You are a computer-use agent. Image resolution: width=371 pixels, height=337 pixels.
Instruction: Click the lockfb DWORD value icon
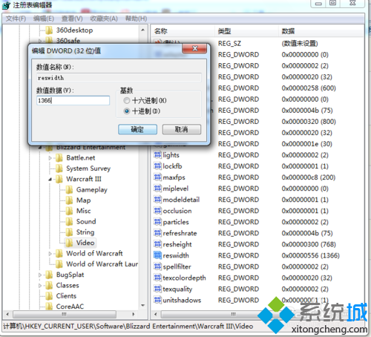[x=157, y=166]
